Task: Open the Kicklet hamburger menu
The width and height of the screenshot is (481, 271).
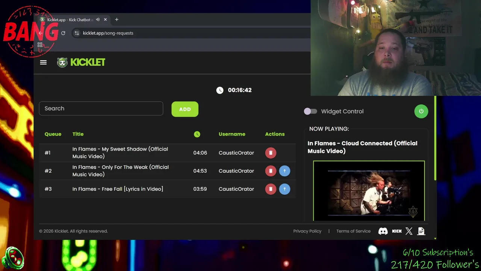Action: click(x=43, y=62)
